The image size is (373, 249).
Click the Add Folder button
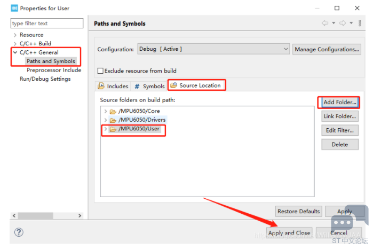pos(340,102)
